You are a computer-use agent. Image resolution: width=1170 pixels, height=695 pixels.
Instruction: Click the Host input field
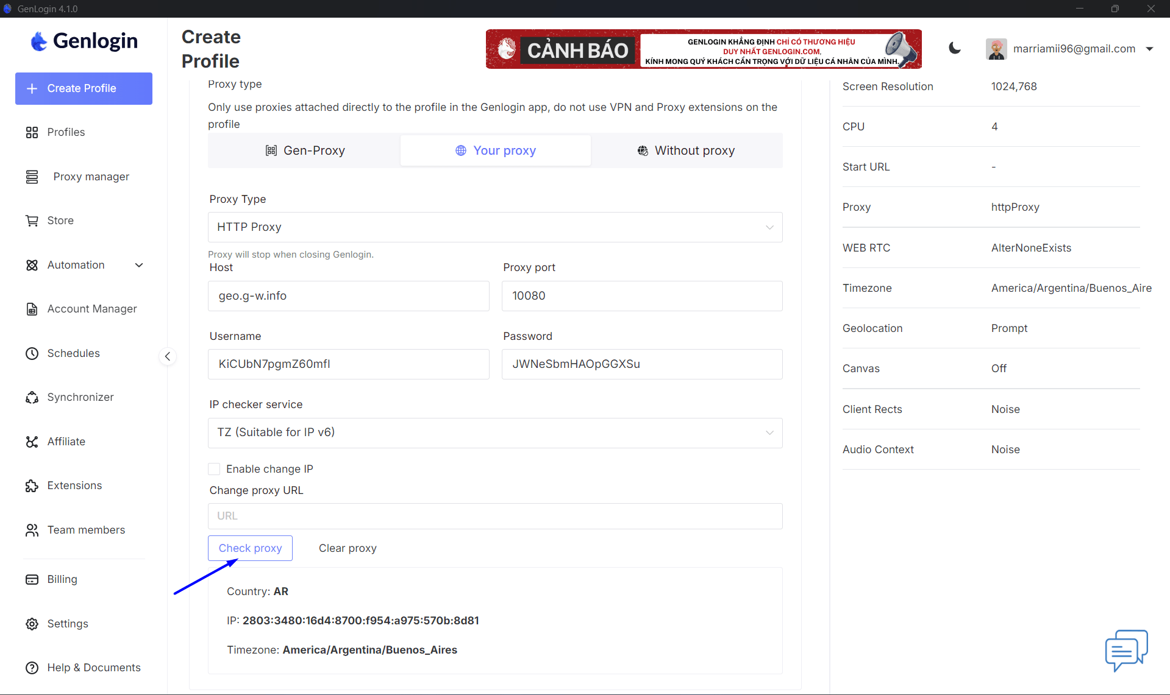(x=349, y=296)
